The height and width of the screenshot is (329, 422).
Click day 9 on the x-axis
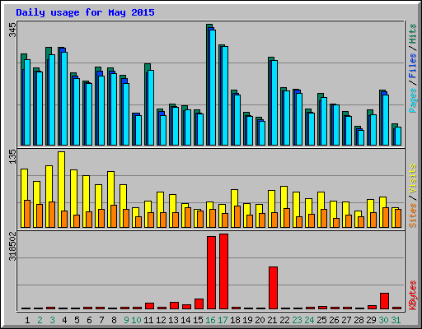tap(126, 320)
